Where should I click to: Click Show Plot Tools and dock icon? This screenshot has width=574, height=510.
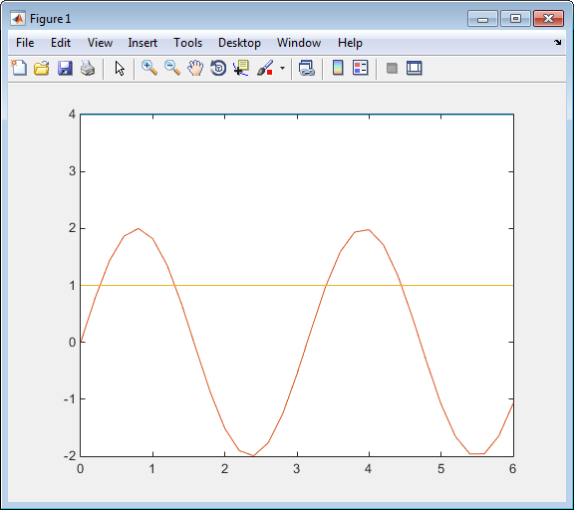tap(415, 68)
